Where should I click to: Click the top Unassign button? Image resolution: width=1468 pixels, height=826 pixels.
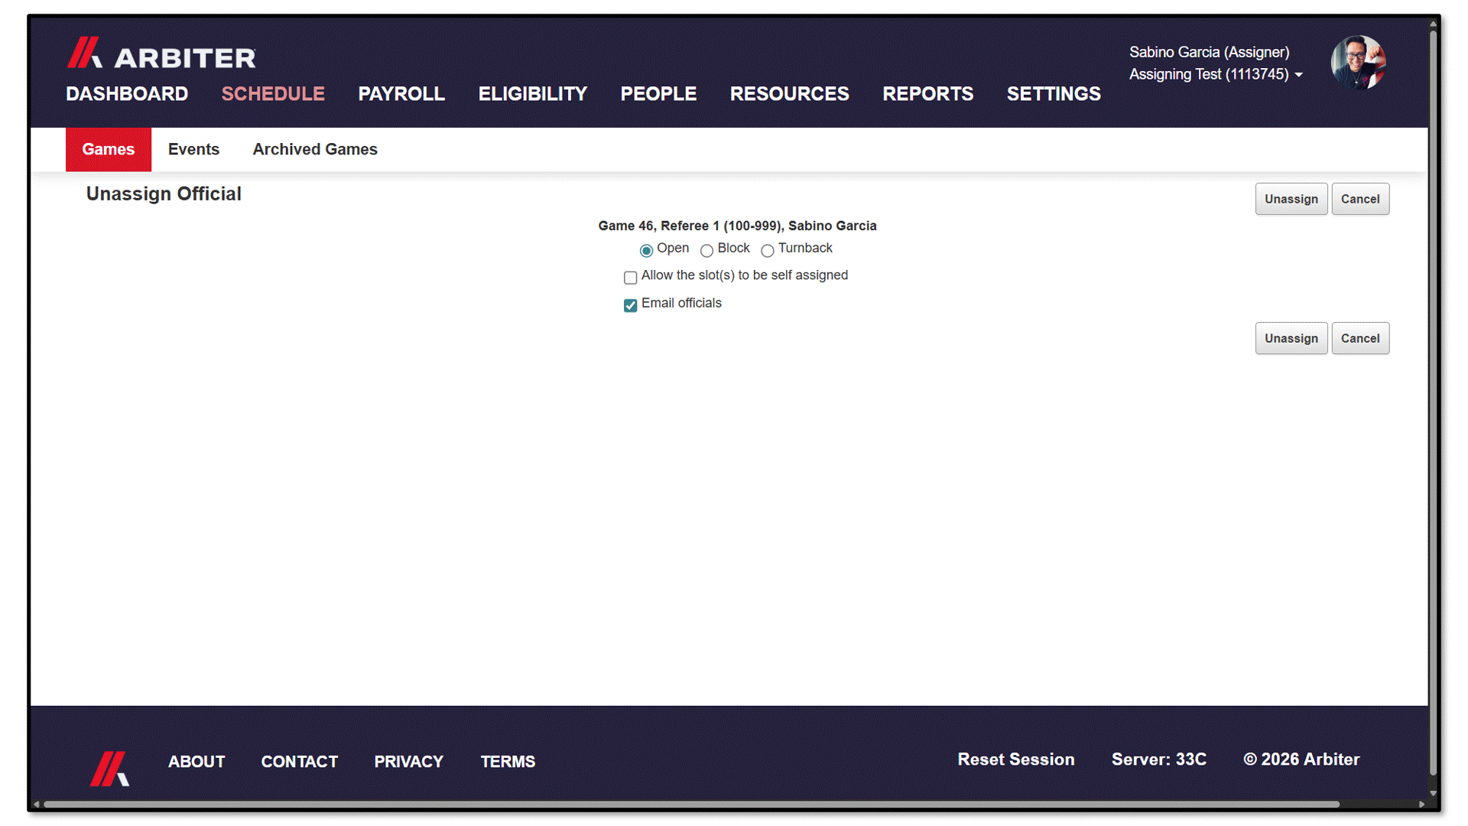click(x=1291, y=199)
